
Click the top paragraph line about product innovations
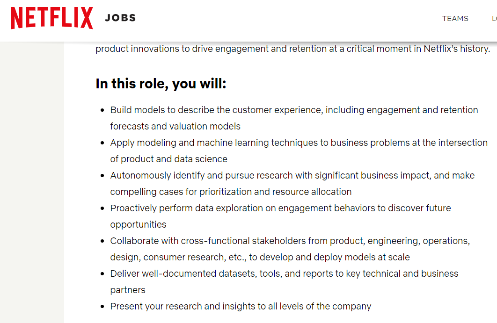coord(292,49)
